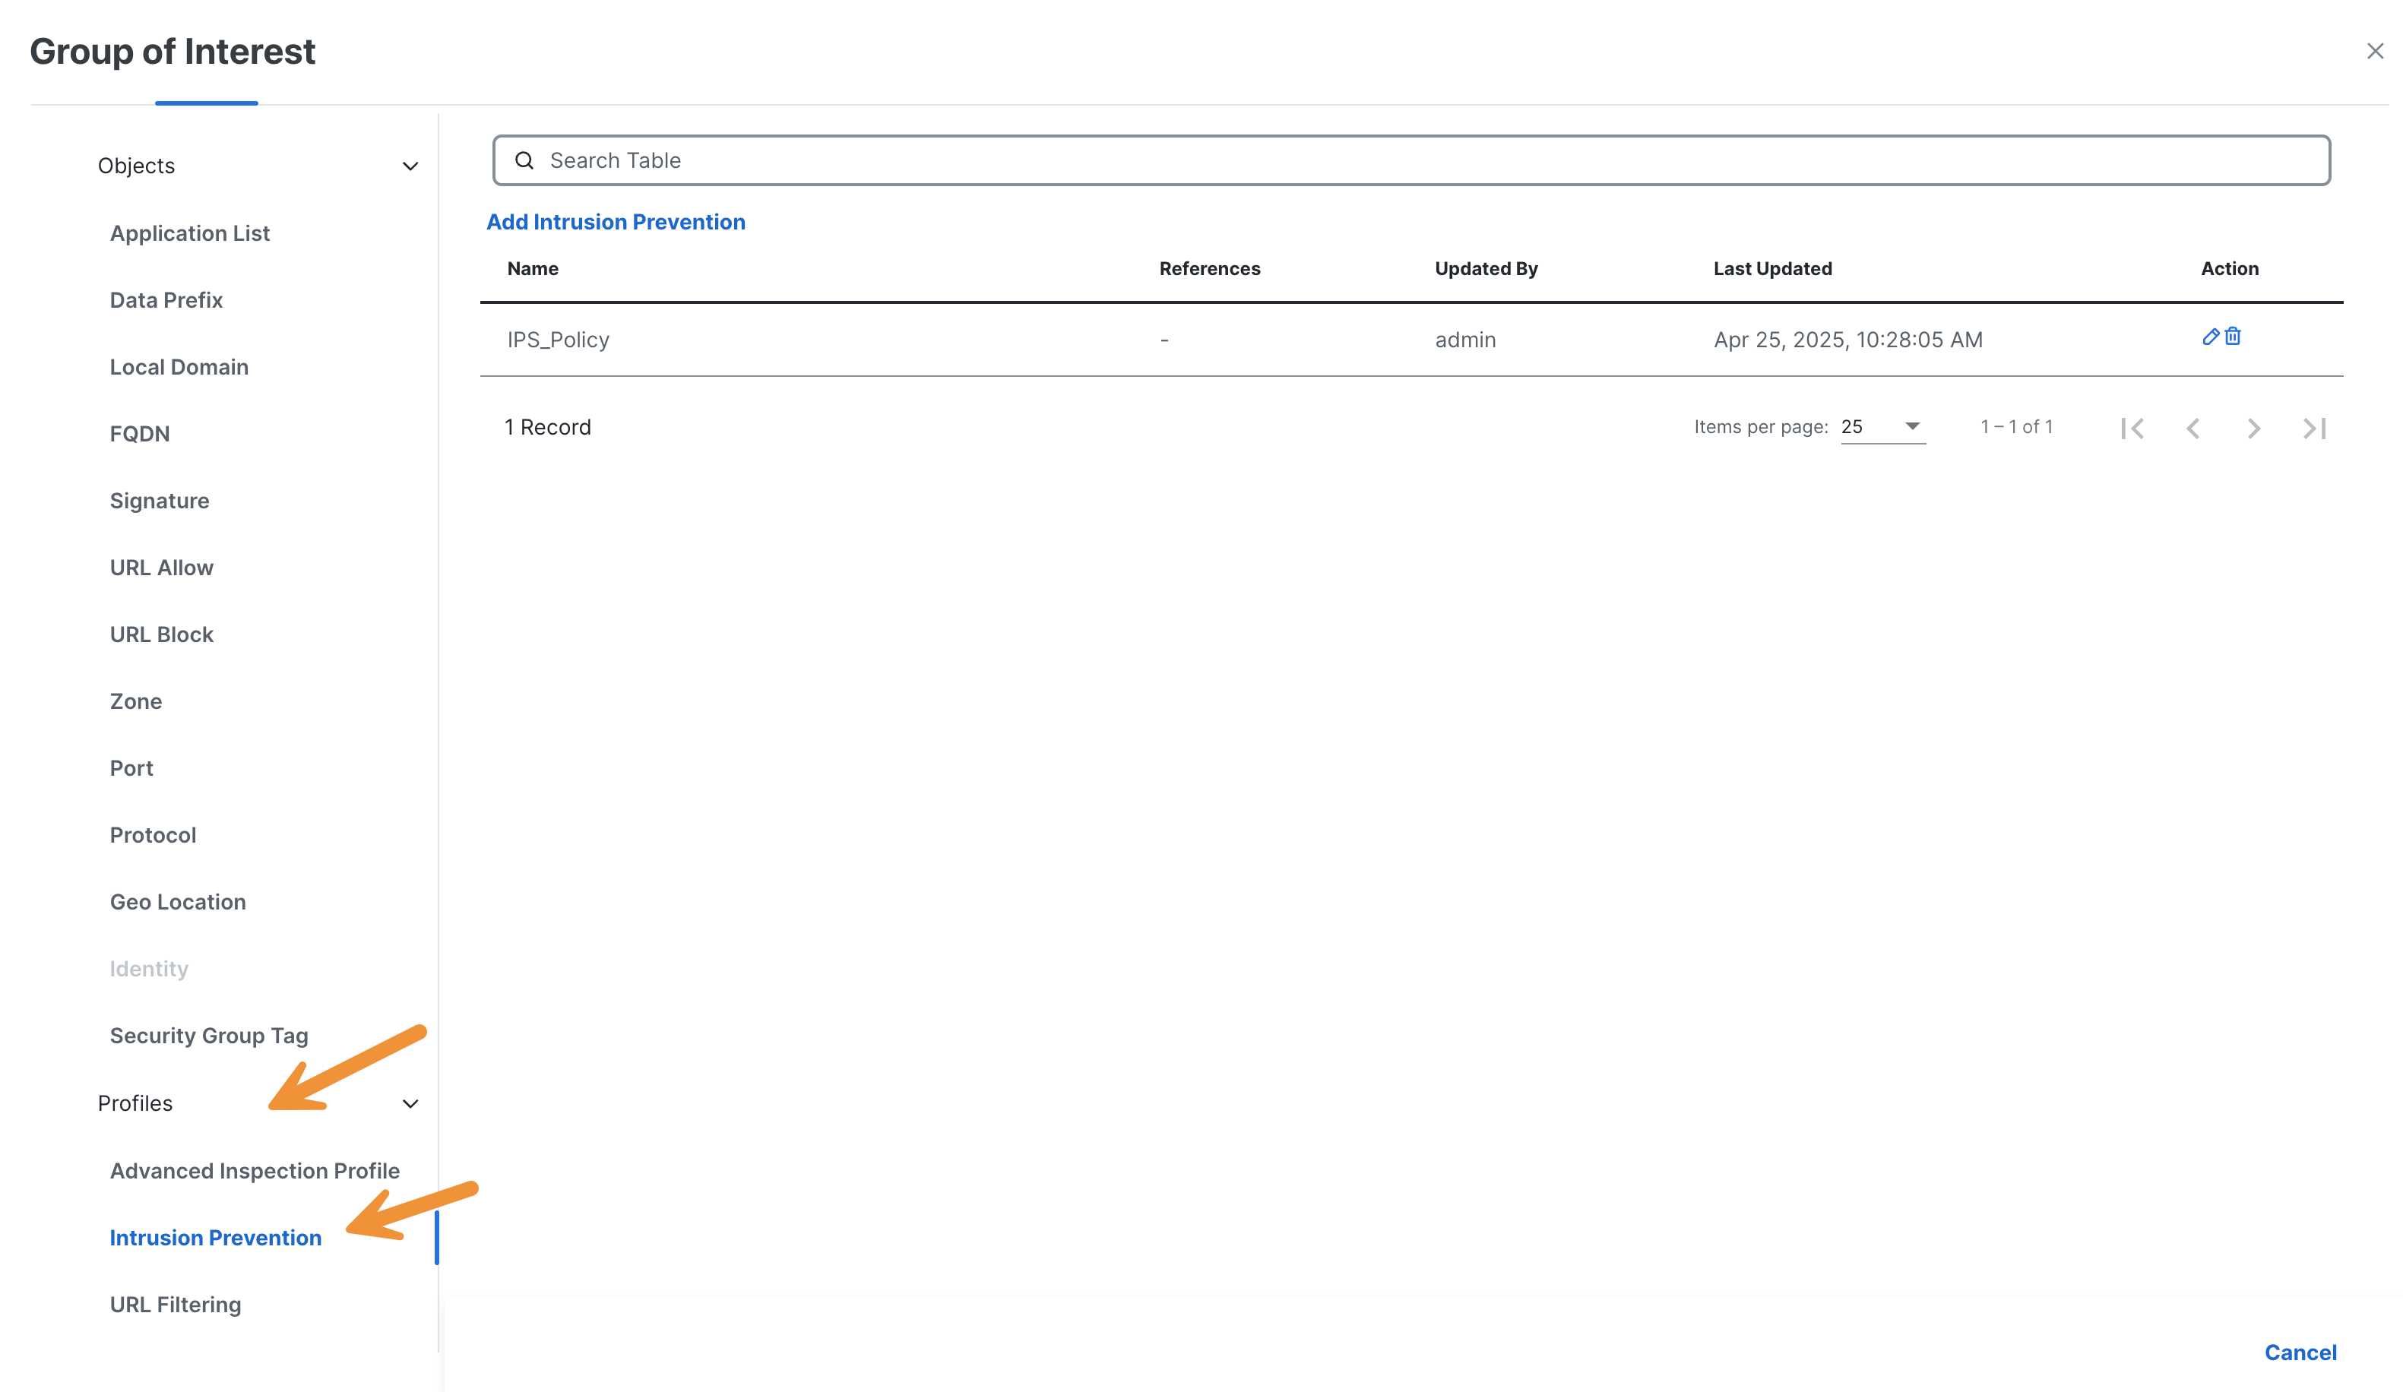The height and width of the screenshot is (1392, 2403).
Task: Collapse the Objects section chevron
Action: (410, 166)
